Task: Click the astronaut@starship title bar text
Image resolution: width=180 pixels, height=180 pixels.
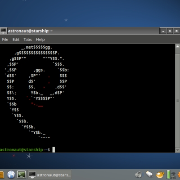Action: (30, 31)
